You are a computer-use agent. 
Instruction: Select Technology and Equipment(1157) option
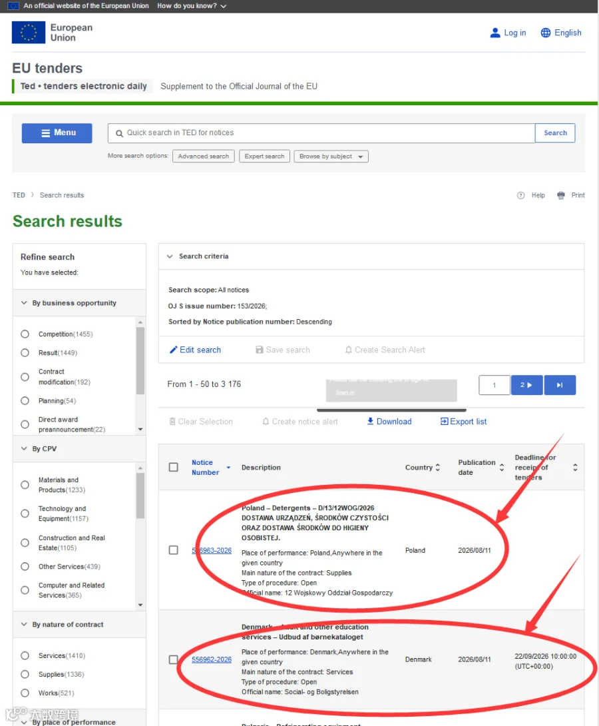pyautogui.click(x=25, y=514)
